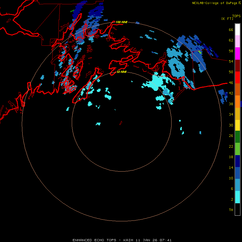The image size is (242, 242).
Task: Select the light pink 62 kft legend swatch
Action: [237, 41]
